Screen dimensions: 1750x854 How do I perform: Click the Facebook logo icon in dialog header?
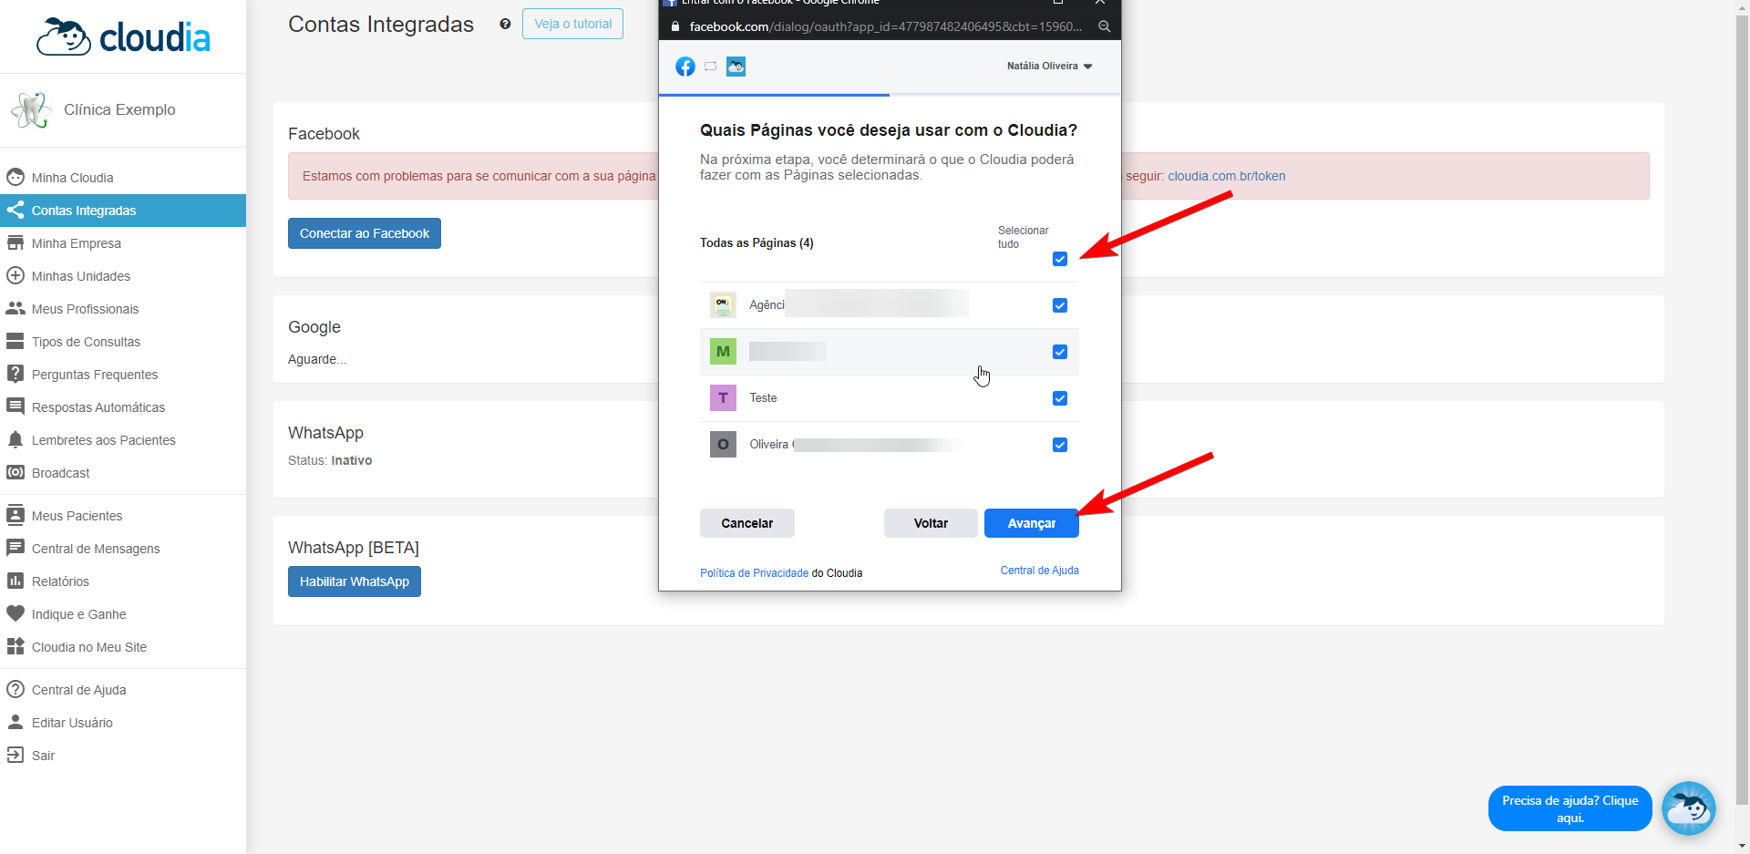coord(685,67)
